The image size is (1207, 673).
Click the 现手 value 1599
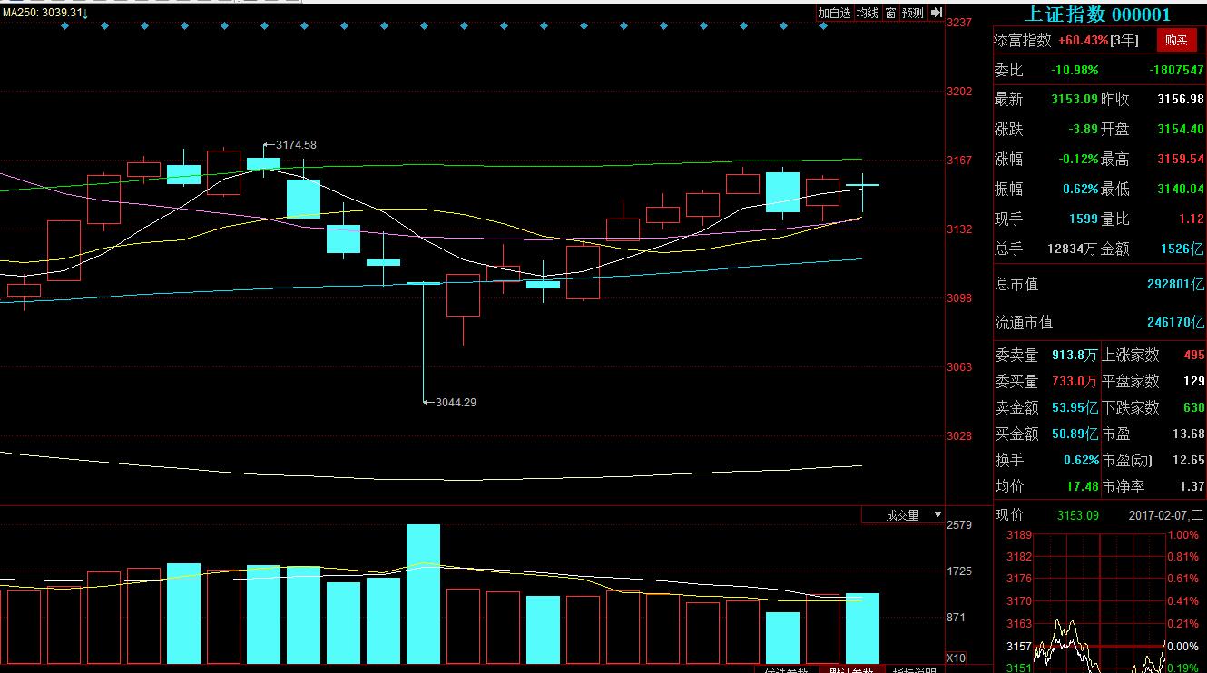[x=1084, y=219]
